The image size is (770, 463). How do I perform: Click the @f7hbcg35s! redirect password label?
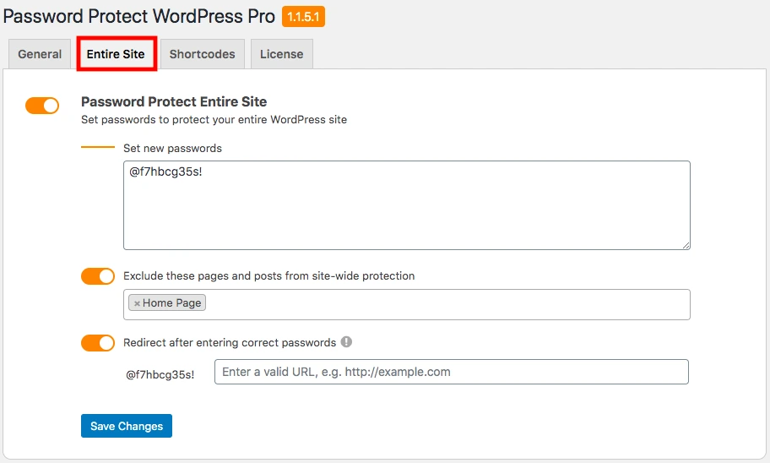160,374
